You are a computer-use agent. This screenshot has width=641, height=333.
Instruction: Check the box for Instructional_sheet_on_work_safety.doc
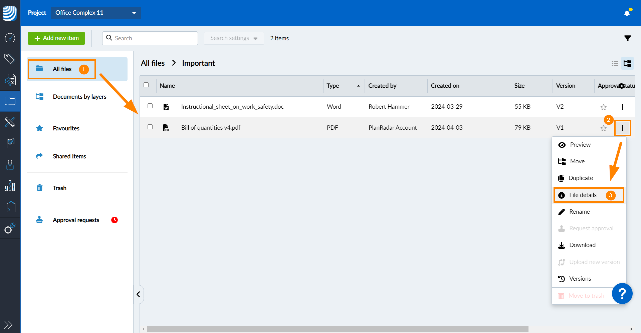[x=150, y=106]
